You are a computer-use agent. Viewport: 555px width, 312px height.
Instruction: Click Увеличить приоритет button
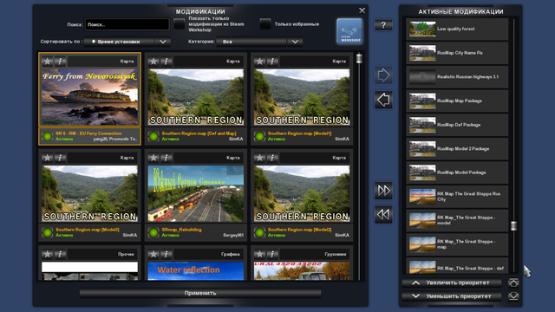[x=452, y=283]
